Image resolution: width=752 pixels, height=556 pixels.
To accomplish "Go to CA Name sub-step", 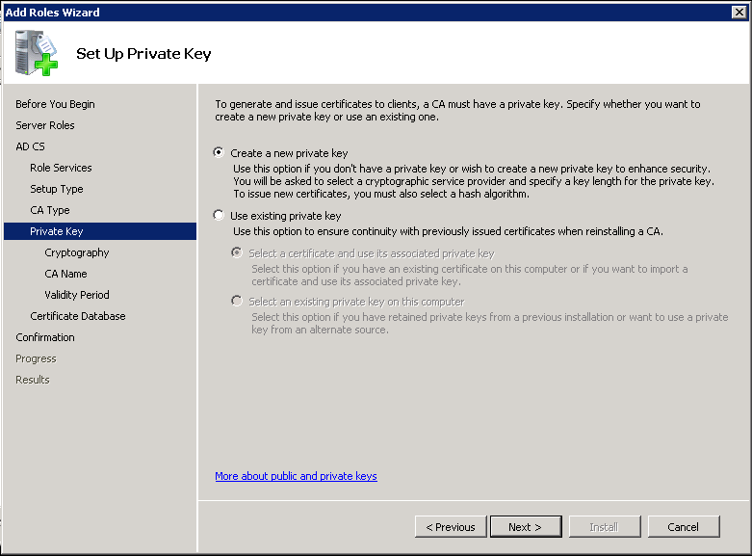I will [x=65, y=274].
